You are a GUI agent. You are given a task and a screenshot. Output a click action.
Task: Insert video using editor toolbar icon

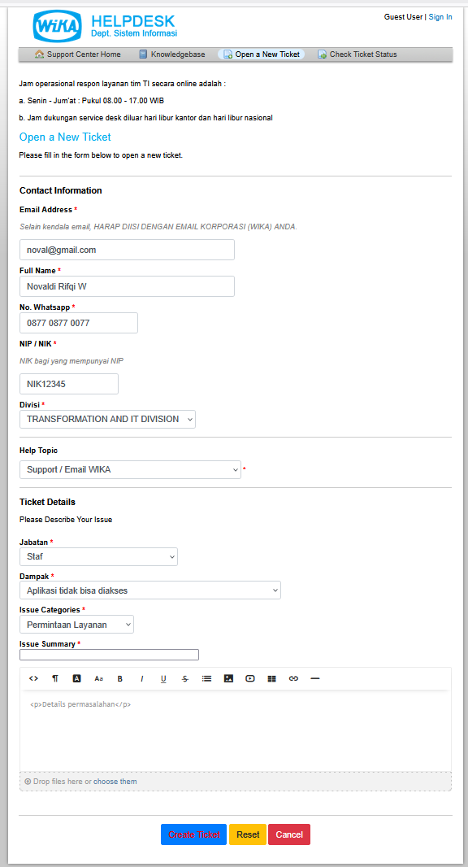click(x=250, y=678)
